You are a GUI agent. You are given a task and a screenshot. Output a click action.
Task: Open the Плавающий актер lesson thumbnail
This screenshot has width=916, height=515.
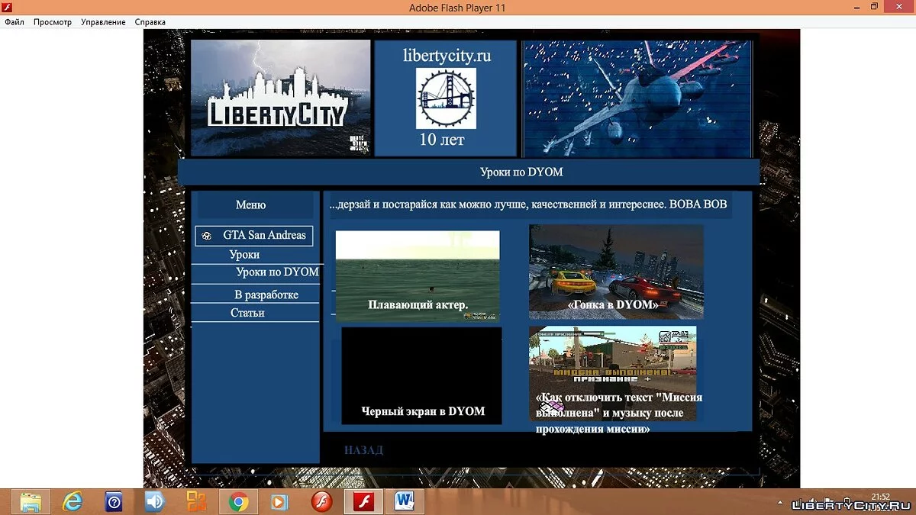tap(418, 275)
